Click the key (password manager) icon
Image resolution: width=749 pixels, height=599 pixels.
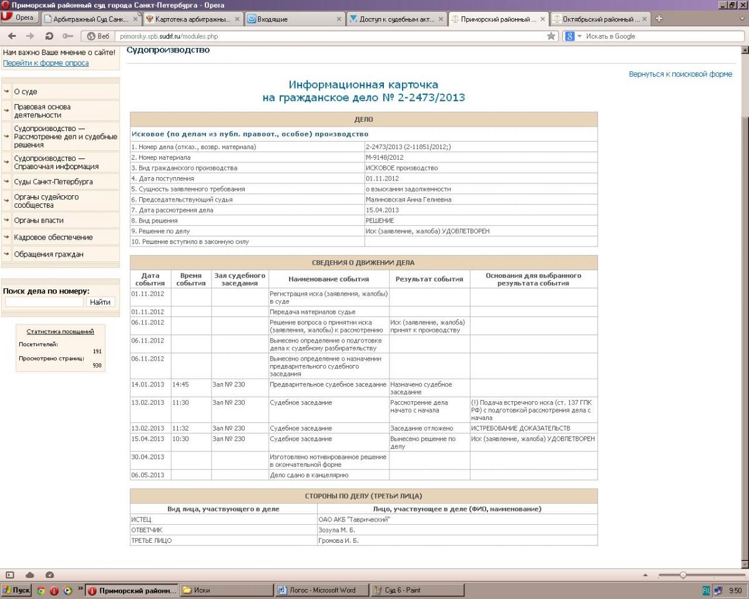67,36
